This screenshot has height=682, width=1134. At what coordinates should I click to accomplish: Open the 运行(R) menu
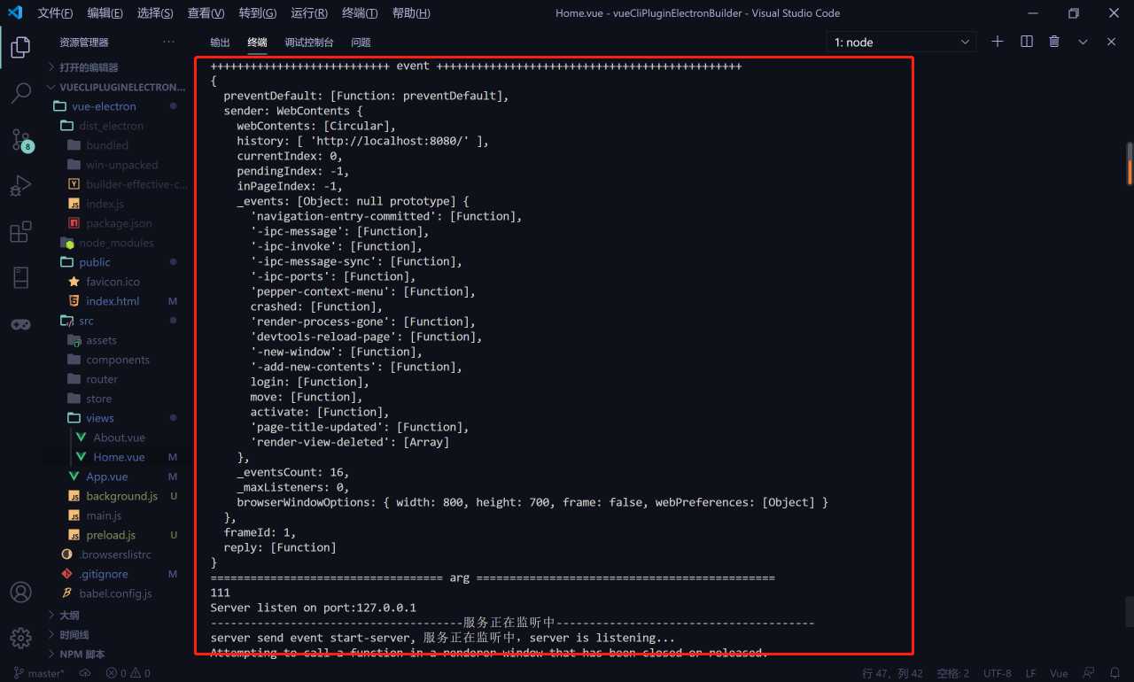309,13
